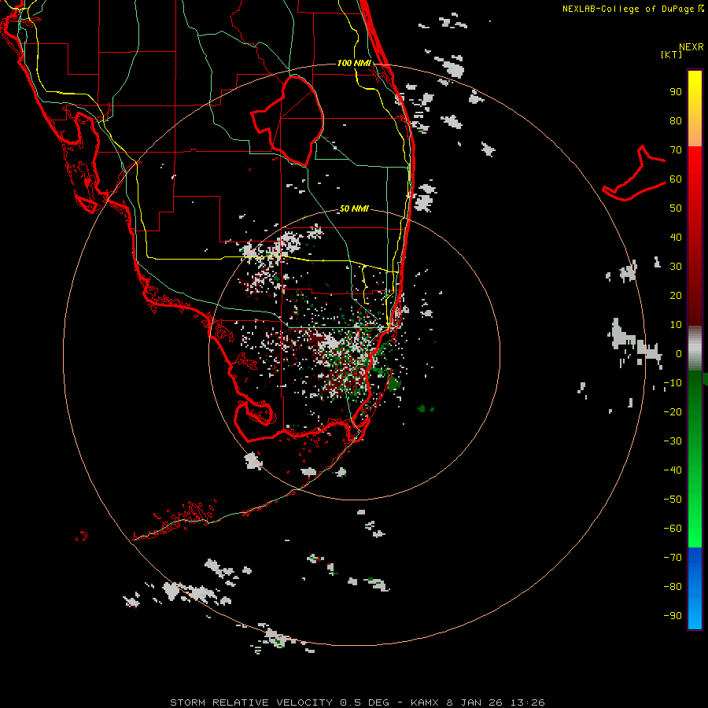Click the 50 NMI range ring label
Screen dimensions: 708x708
pyautogui.click(x=355, y=208)
